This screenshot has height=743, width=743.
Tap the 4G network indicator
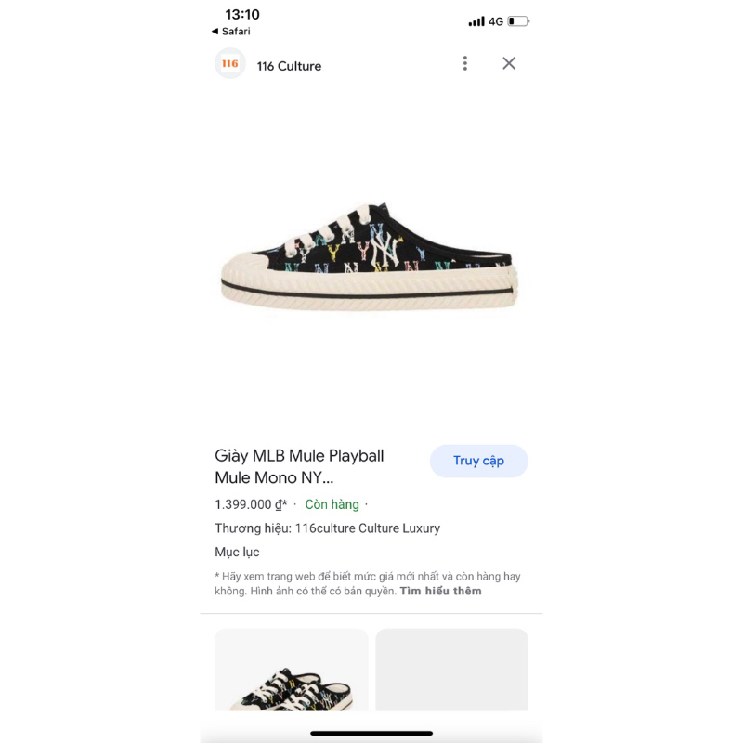click(496, 21)
